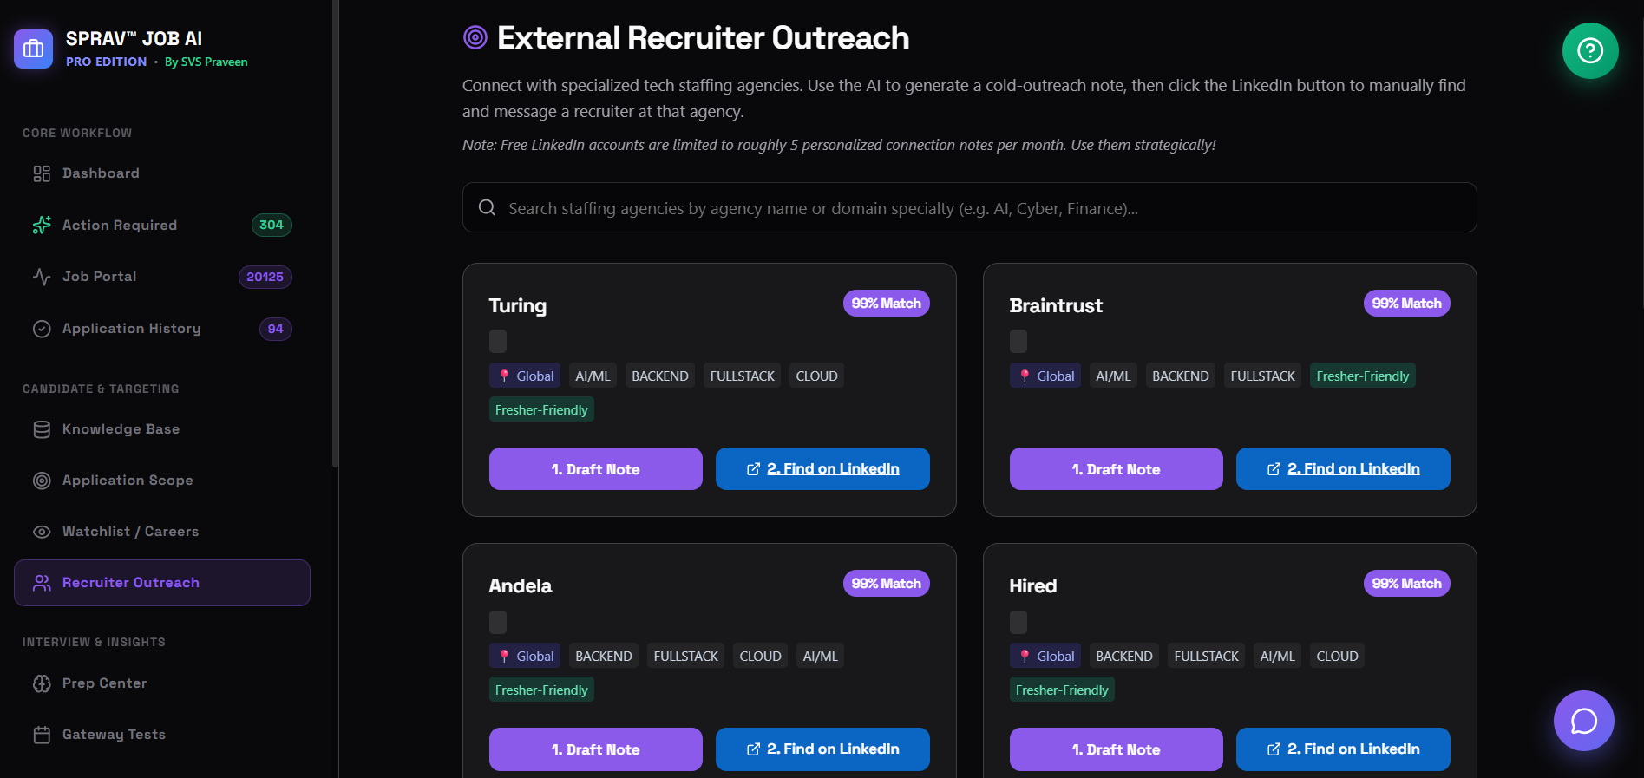Click Find on LinkedIn for Hired
Viewport: 1644px width, 778px height.
(x=1343, y=749)
